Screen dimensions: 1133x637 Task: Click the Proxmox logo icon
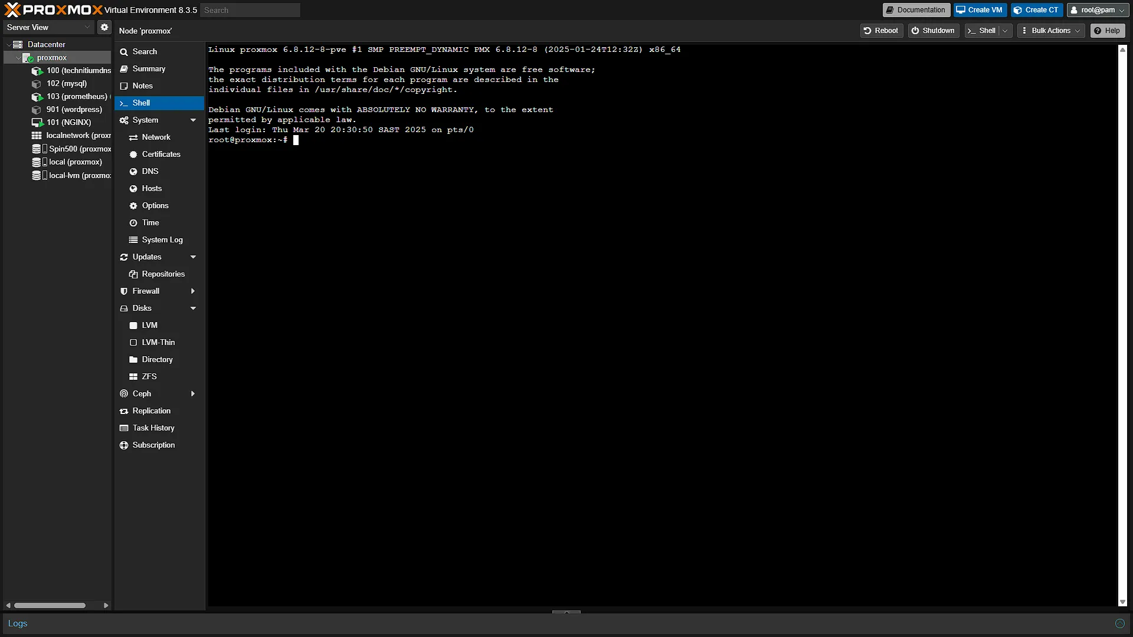[12, 9]
